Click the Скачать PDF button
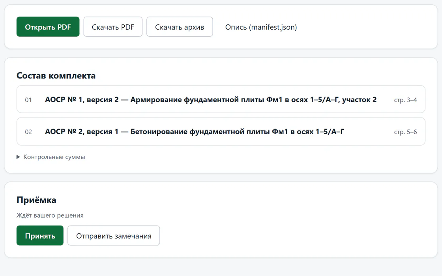This screenshot has width=442, height=276. click(x=113, y=27)
